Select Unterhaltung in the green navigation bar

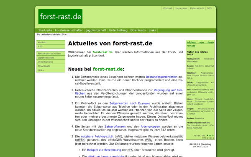point(118,30)
